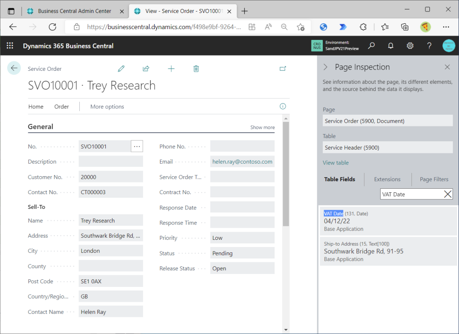459x334 pixels.
Task: Refresh the browser page
Action: tap(52, 27)
